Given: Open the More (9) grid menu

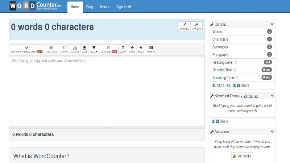Looking at the screenshot, I should pyautogui.click(x=151, y=49).
